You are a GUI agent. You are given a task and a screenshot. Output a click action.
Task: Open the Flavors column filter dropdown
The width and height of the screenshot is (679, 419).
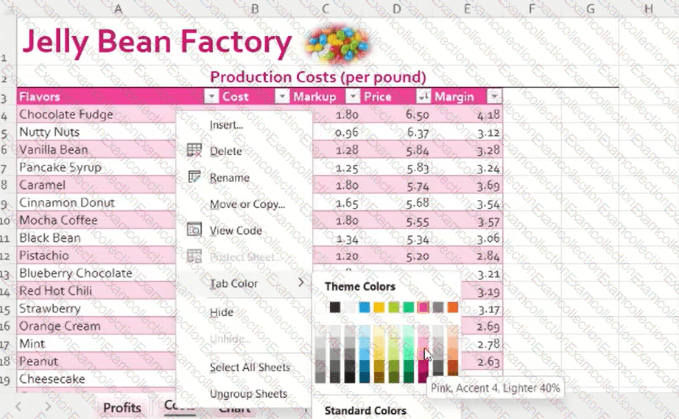pyautogui.click(x=211, y=96)
